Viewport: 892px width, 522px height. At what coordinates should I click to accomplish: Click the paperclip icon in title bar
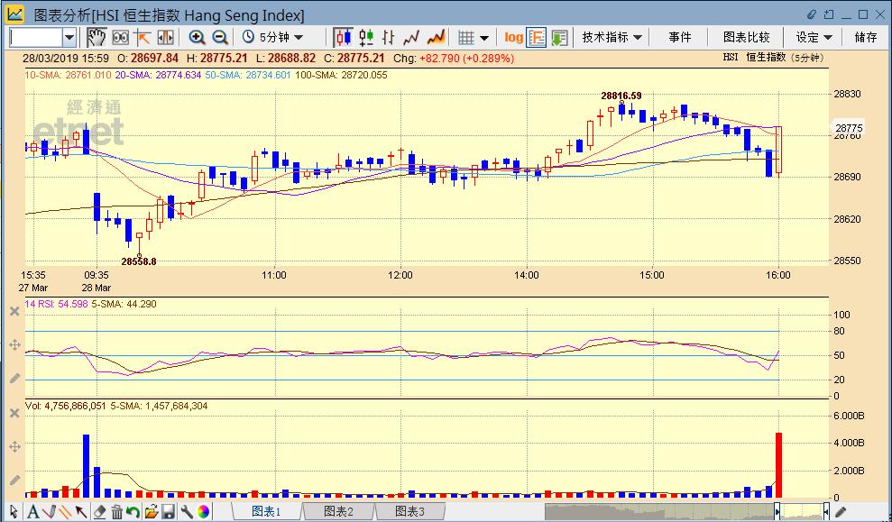tap(811, 14)
